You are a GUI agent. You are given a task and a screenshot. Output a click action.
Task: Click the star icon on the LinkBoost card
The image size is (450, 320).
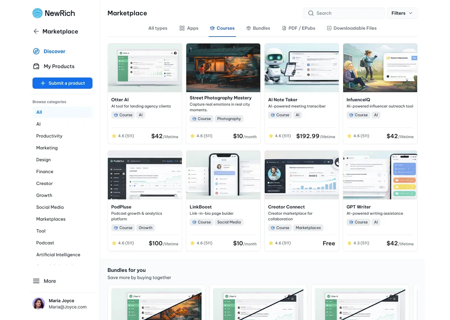pyautogui.click(x=192, y=243)
